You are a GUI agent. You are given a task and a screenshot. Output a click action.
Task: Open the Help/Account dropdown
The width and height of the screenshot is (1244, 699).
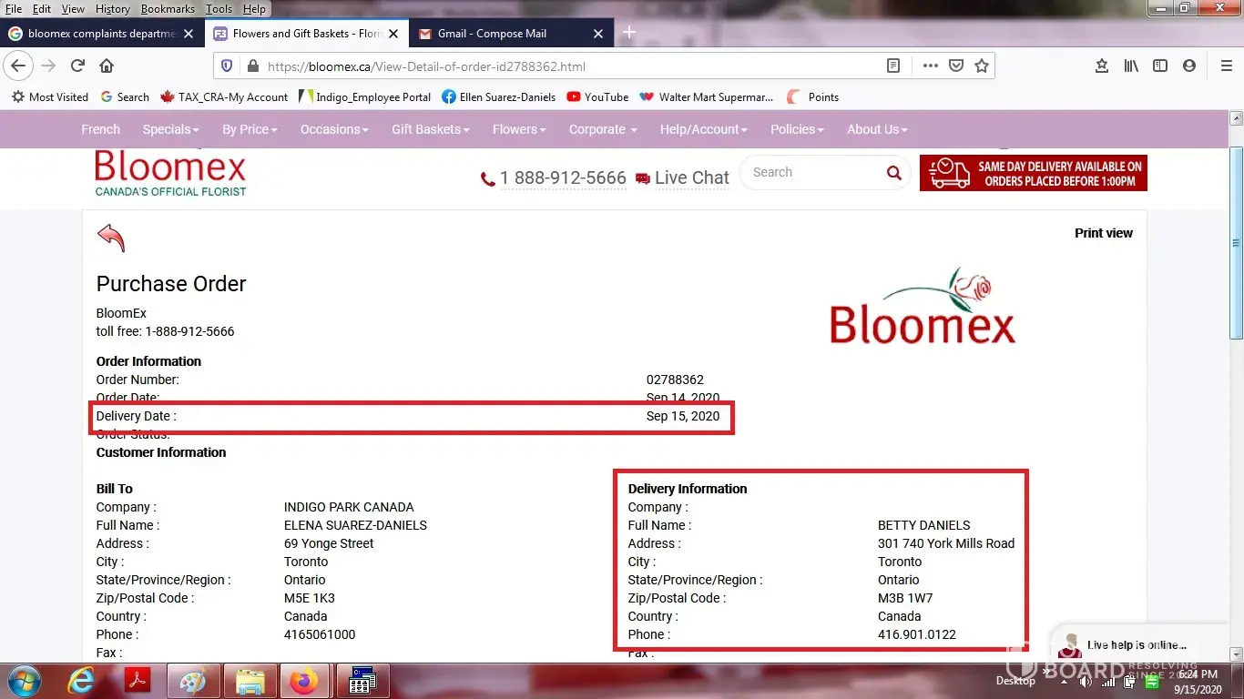point(703,129)
